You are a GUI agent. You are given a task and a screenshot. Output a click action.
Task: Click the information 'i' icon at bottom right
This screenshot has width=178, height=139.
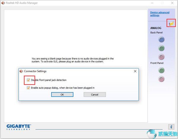click(x=171, y=127)
